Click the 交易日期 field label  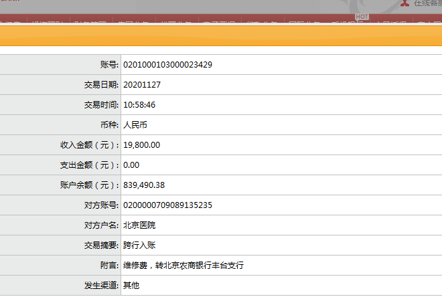pos(101,85)
